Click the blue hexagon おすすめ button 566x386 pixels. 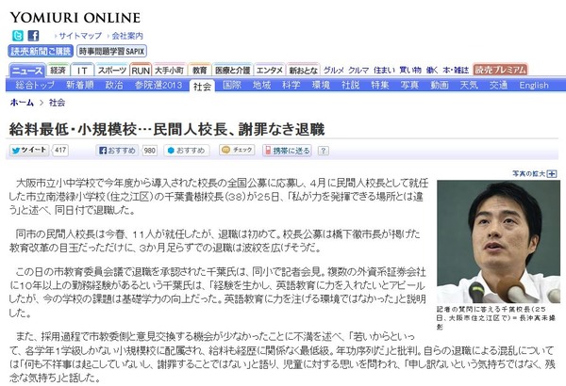tap(187, 151)
